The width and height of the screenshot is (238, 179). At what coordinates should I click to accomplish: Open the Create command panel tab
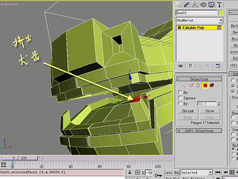178,4
